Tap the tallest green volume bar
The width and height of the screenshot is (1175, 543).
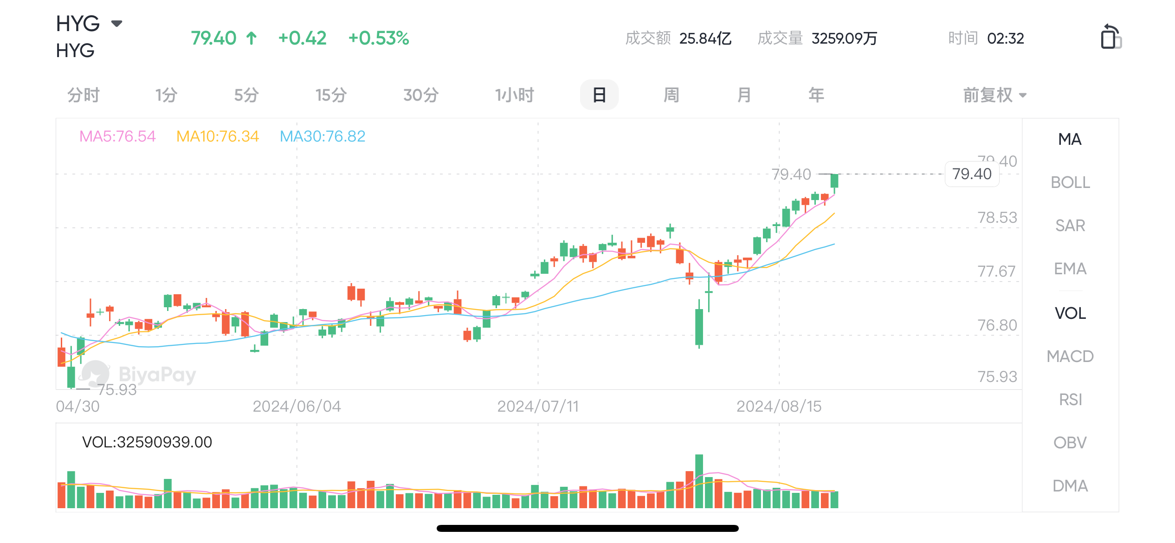pyautogui.click(x=699, y=481)
